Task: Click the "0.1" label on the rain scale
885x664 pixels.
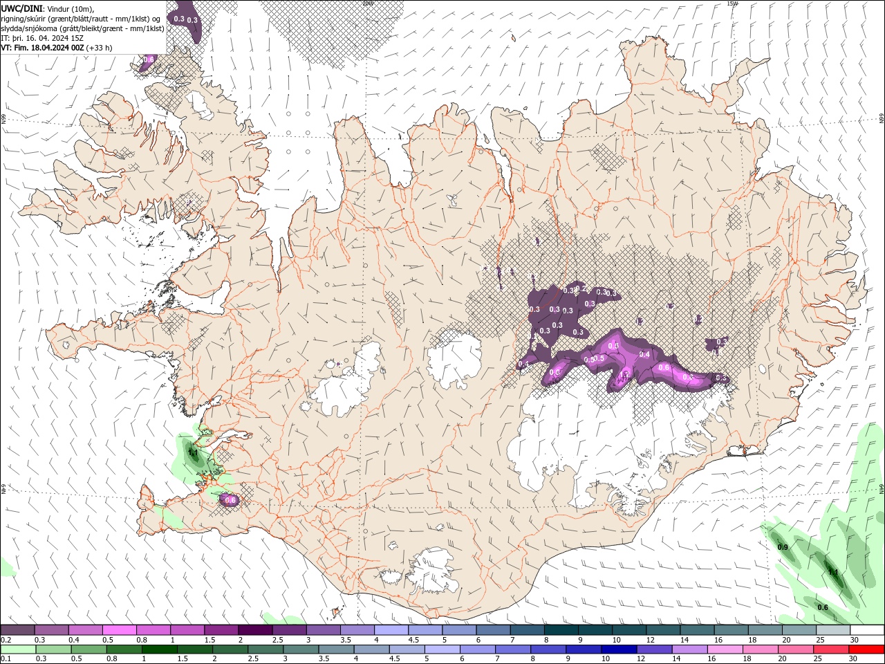Action: [x=6, y=659]
